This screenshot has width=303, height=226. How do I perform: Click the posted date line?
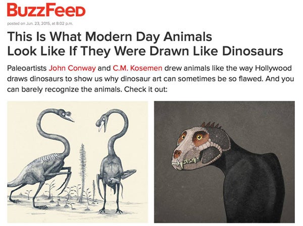(40, 24)
